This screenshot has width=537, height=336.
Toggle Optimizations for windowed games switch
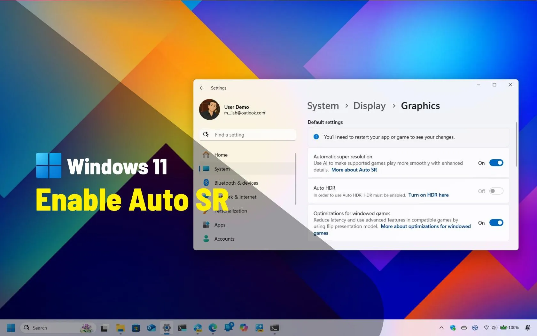tap(496, 223)
